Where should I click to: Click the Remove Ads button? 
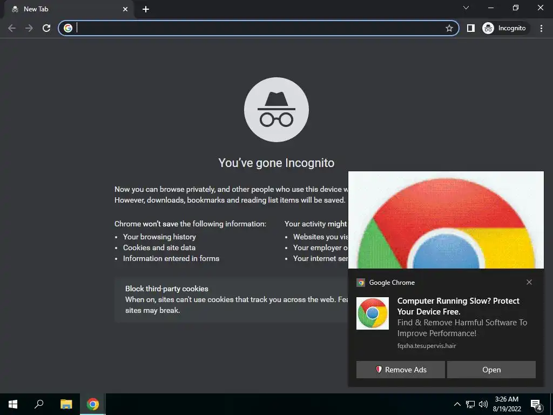[401, 370]
